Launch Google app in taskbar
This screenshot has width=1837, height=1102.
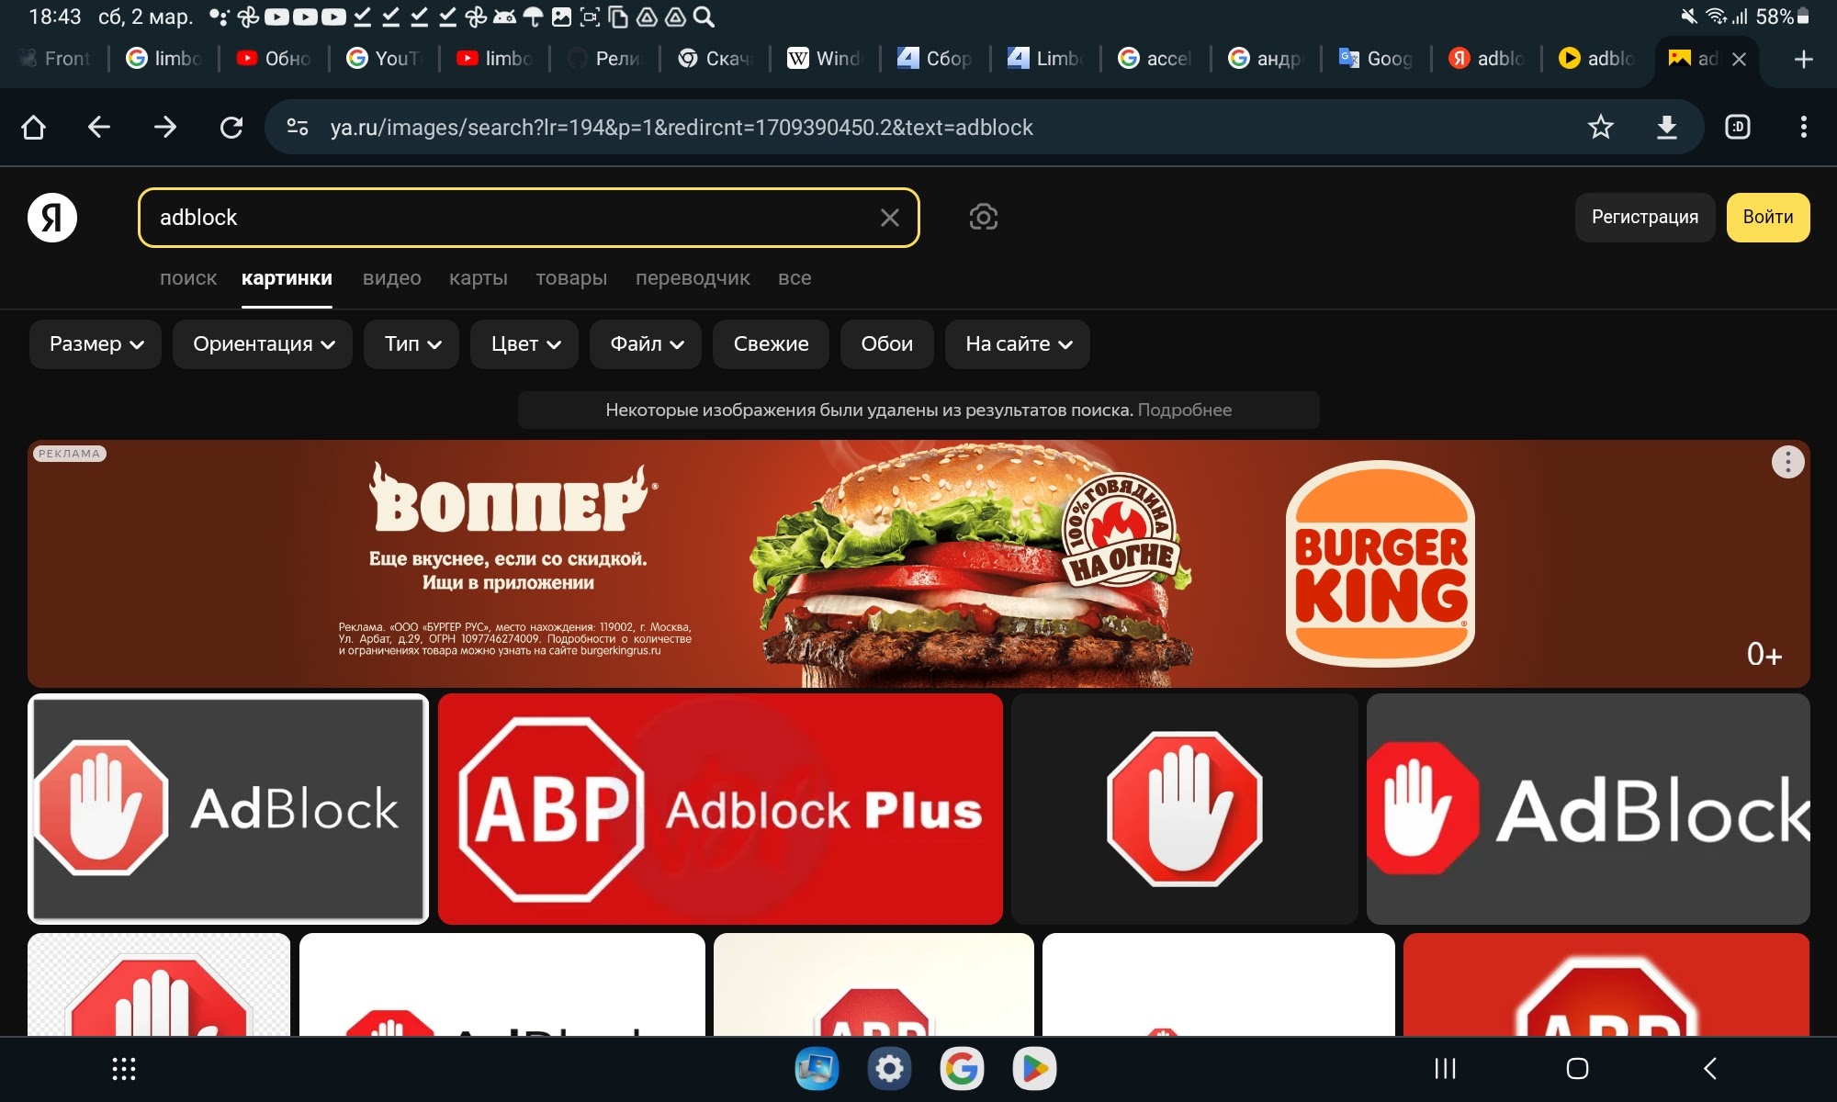[x=962, y=1069]
